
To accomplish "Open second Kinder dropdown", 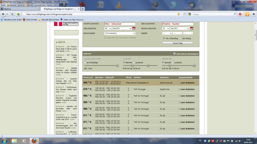I will click(177, 33).
